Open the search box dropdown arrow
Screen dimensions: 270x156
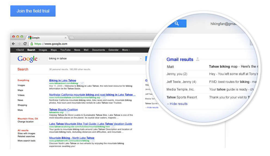tap(141, 59)
